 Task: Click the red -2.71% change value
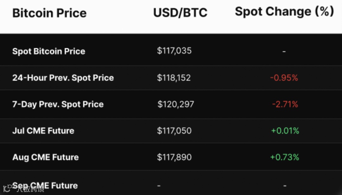285,104
